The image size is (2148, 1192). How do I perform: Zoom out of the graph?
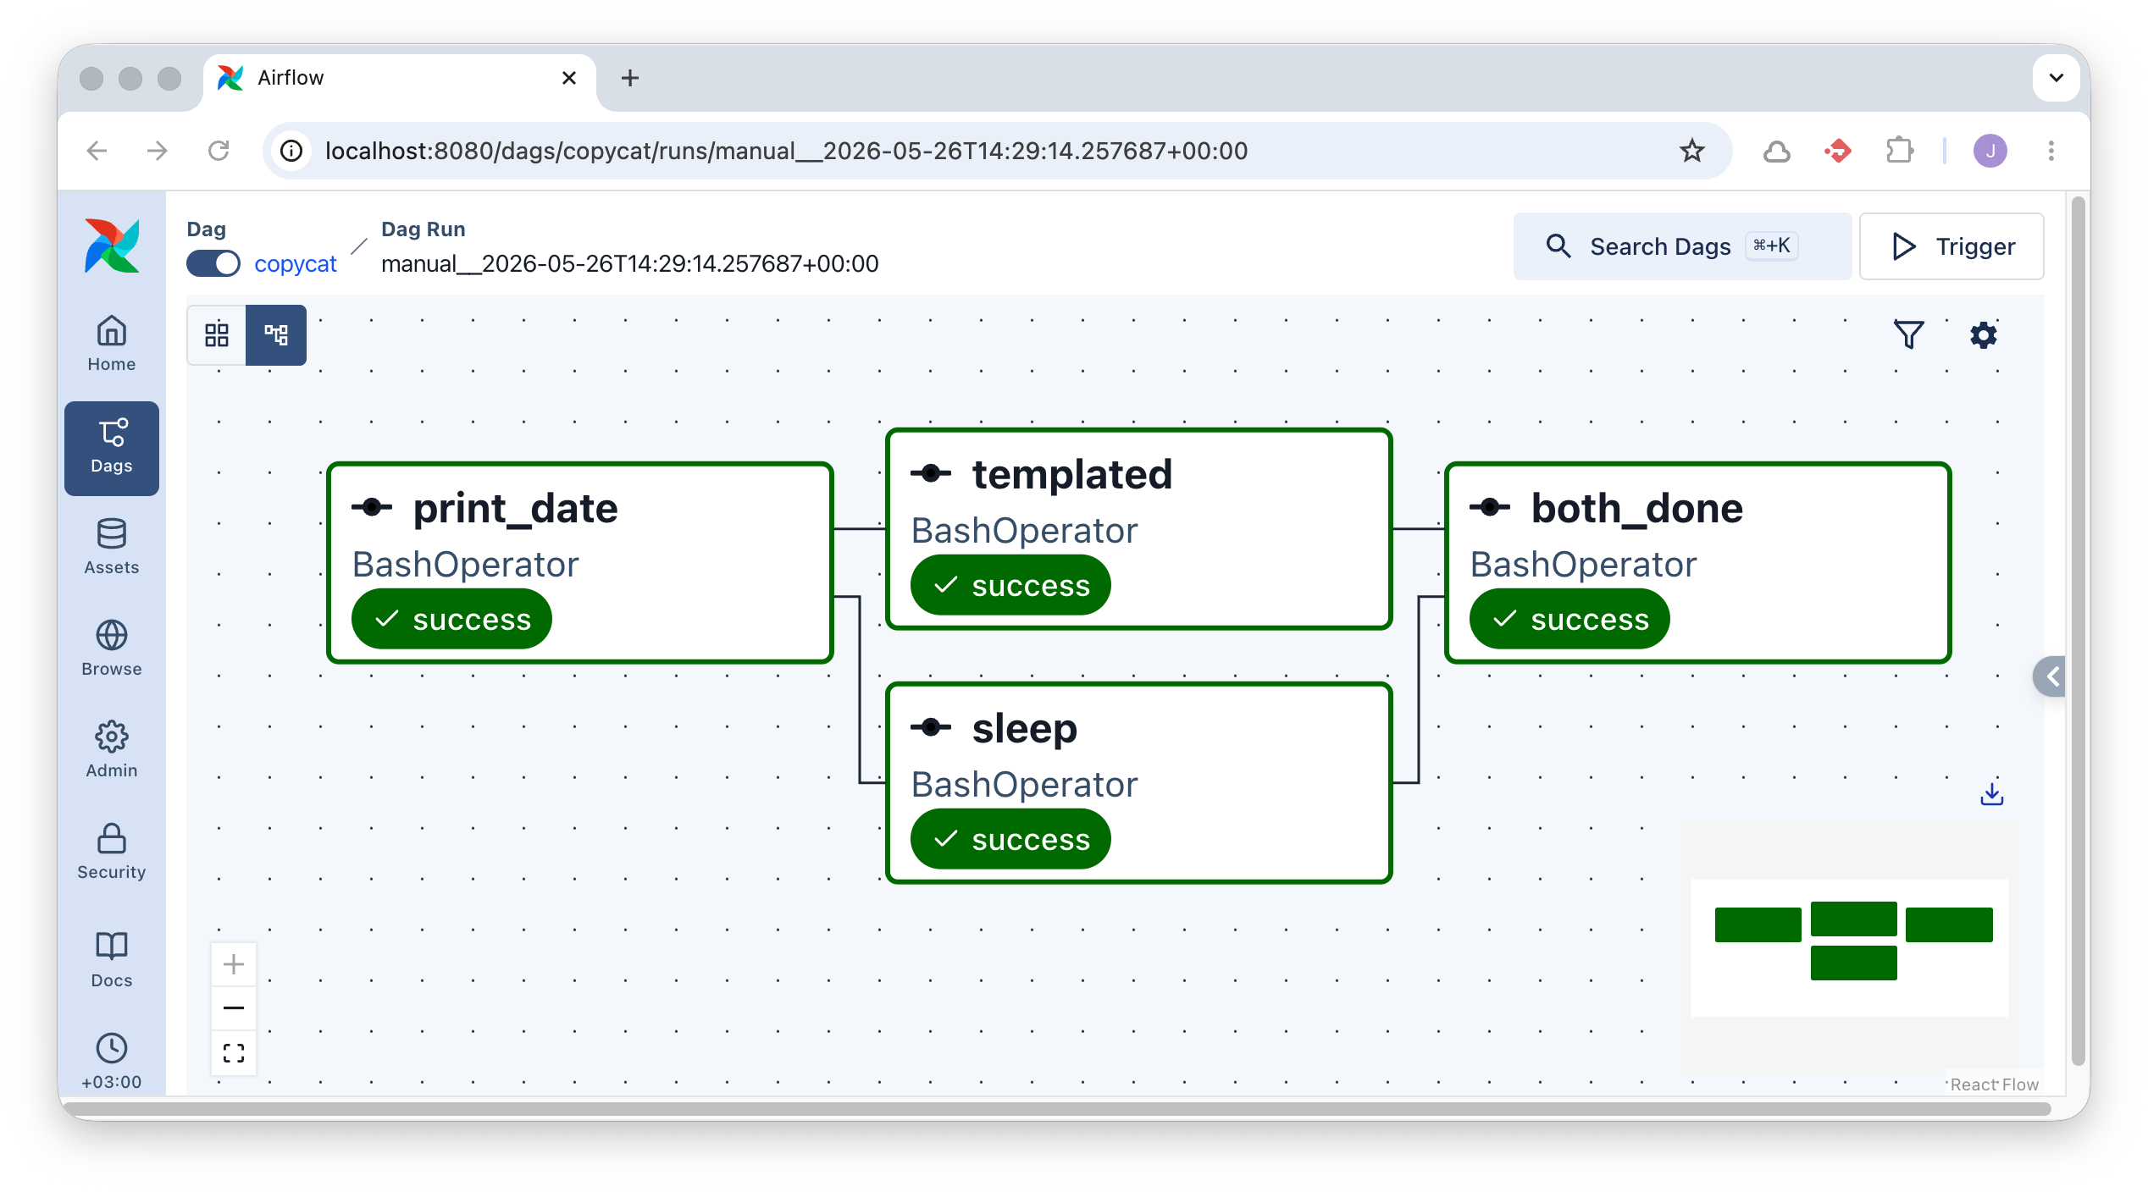tap(234, 1008)
